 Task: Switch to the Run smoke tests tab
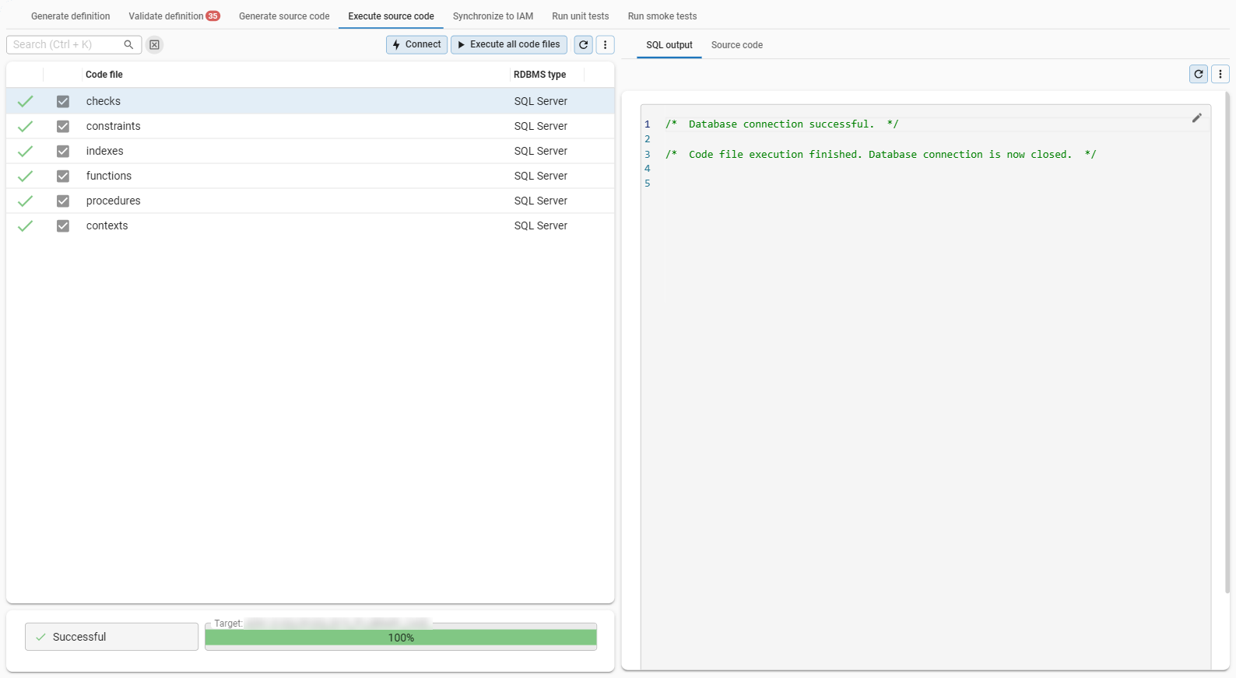tap(662, 16)
